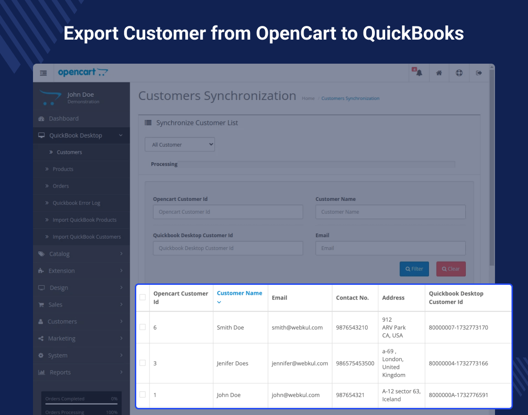Image resolution: width=528 pixels, height=415 pixels.
Task: Click Quickbook ID 80000004-1732773166
Action: (x=458, y=363)
